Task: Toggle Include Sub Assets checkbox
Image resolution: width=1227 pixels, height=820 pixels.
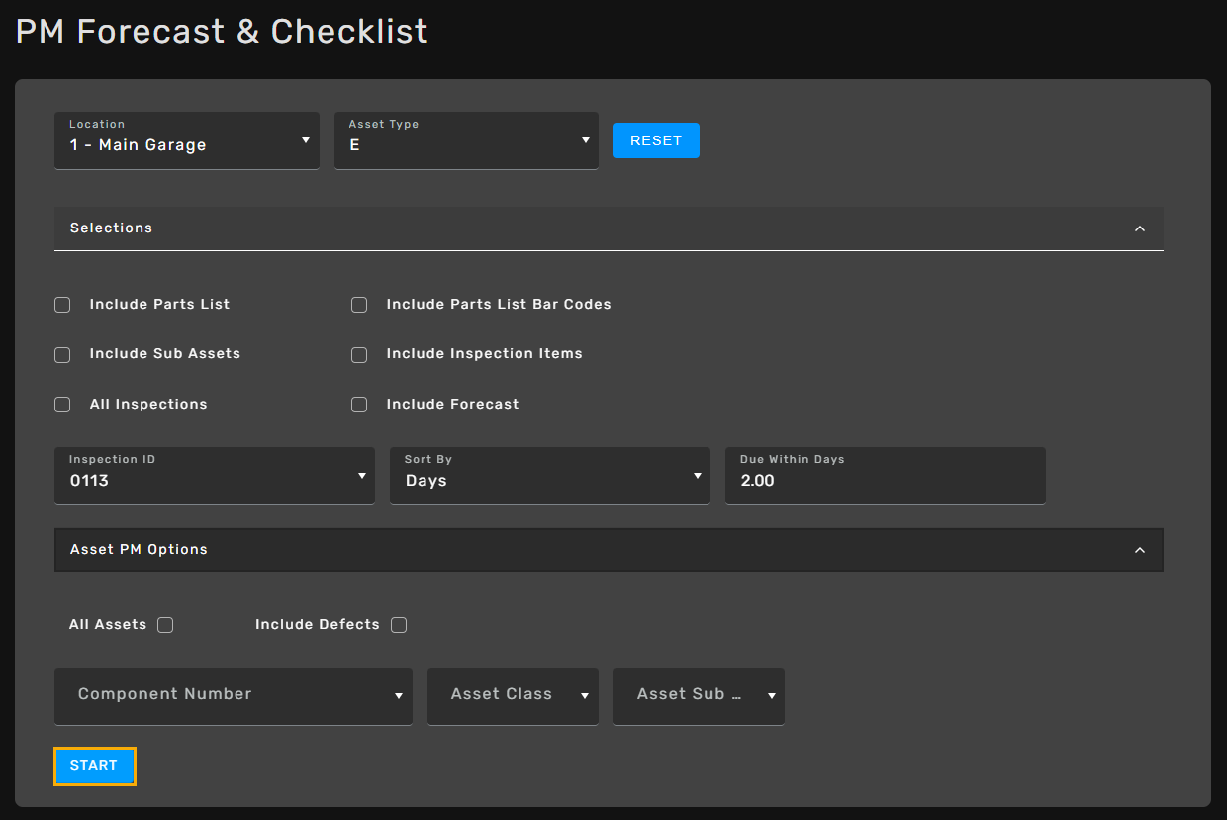Action: click(62, 354)
